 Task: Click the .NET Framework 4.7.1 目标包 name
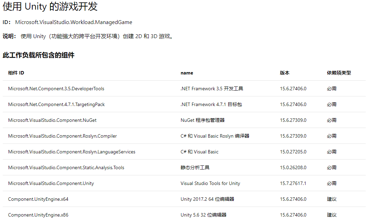tap(211, 104)
